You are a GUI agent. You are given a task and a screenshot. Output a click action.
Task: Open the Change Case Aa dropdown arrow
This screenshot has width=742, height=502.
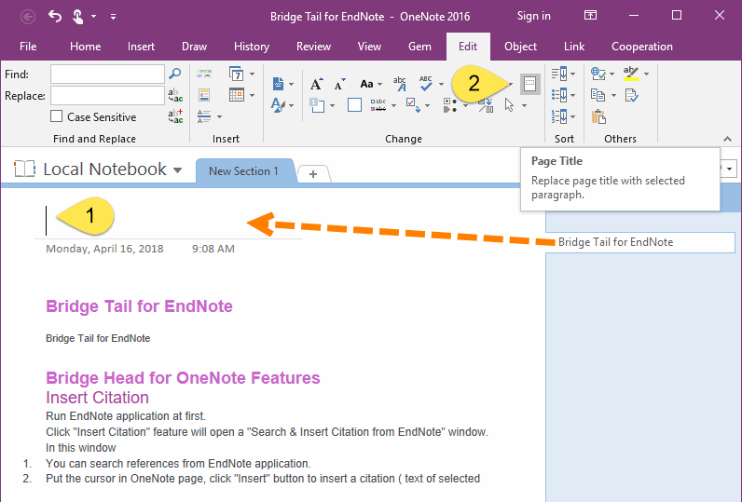(380, 84)
